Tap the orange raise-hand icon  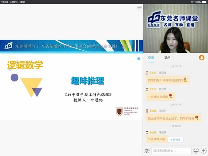[201, 58]
